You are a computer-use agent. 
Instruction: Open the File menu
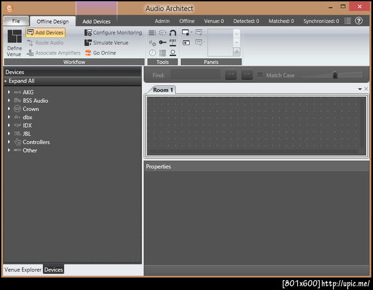click(16, 21)
